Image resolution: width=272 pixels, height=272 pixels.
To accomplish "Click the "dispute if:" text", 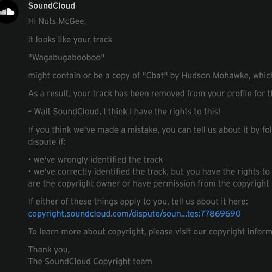I will (47, 142).
